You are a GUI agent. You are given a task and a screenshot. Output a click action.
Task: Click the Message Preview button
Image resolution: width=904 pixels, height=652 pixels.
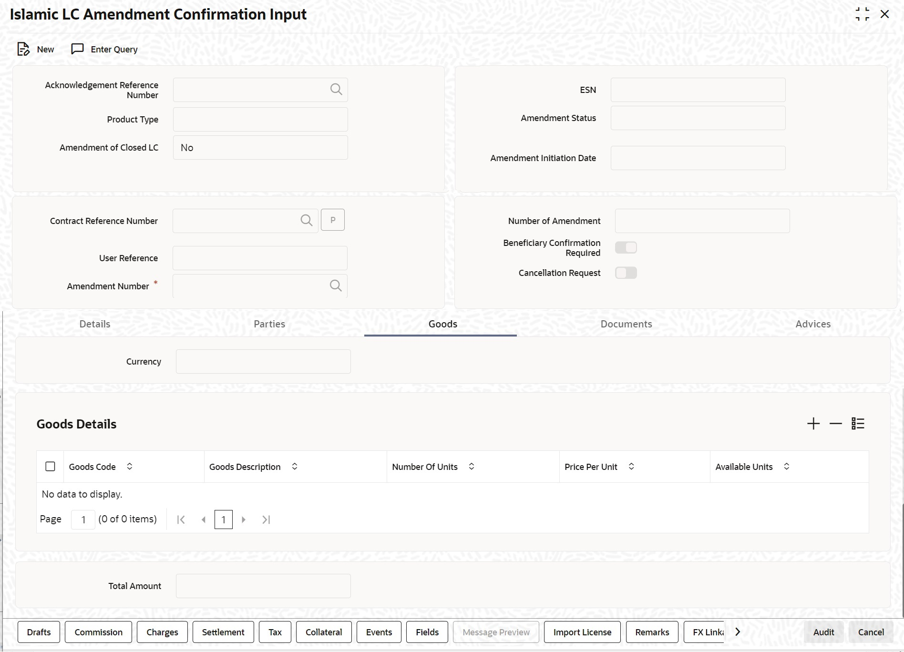(x=496, y=632)
